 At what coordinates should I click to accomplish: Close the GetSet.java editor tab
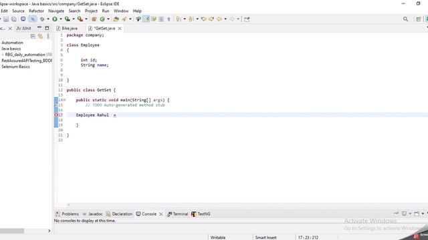120,28
